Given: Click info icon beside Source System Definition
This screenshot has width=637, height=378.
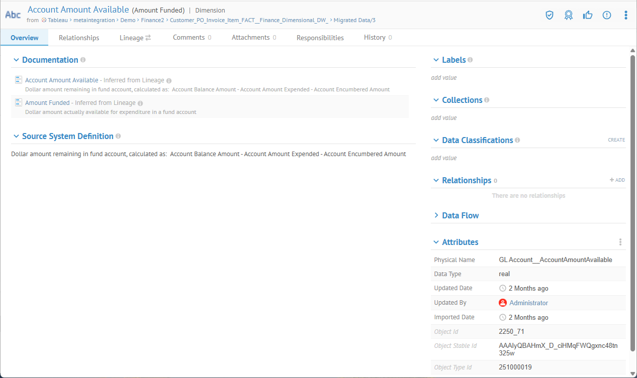Looking at the screenshot, I should click(118, 136).
